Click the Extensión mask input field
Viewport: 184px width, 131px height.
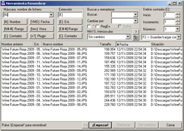coord(70,14)
